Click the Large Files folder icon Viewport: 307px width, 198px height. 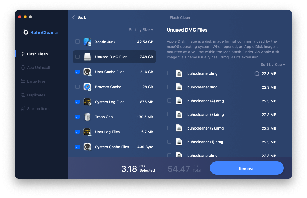coord(23,81)
